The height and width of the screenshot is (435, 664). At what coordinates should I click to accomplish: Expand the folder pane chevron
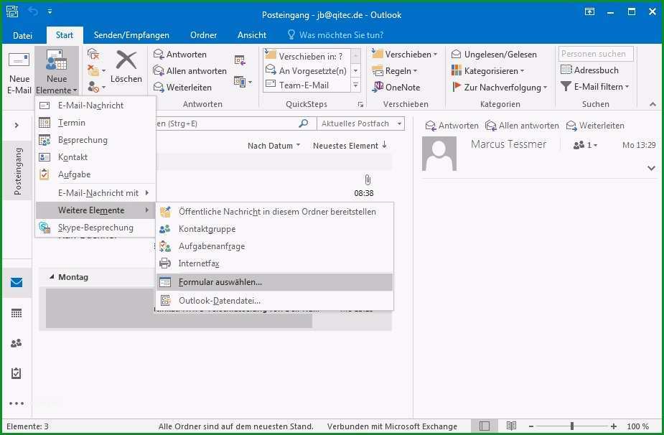(17, 125)
